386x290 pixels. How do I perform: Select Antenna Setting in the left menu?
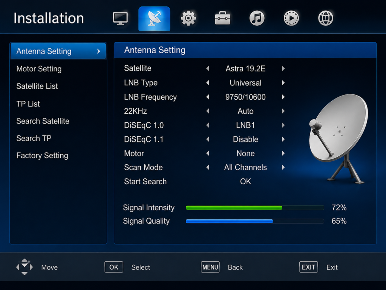58,51
